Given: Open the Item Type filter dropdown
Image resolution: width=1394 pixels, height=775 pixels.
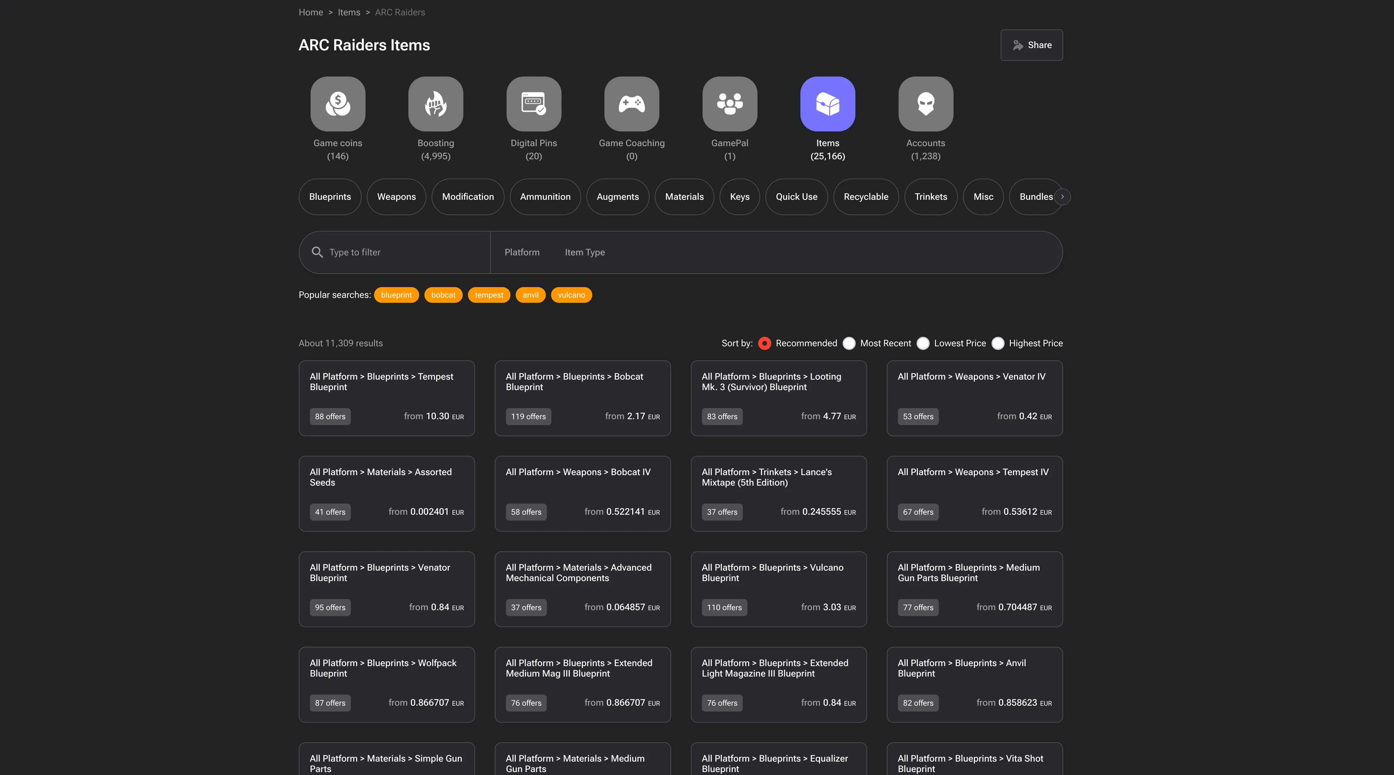Looking at the screenshot, I should coord(584,252).
